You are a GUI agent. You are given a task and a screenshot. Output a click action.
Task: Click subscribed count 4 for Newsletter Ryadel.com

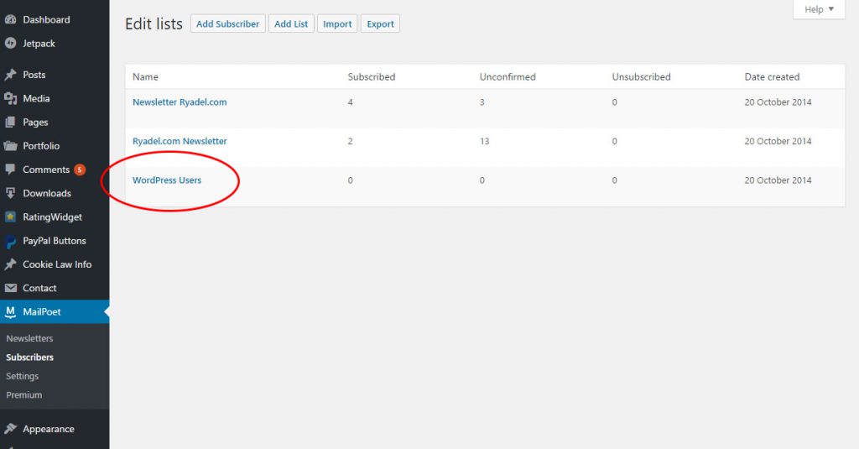tap(350, 102)
